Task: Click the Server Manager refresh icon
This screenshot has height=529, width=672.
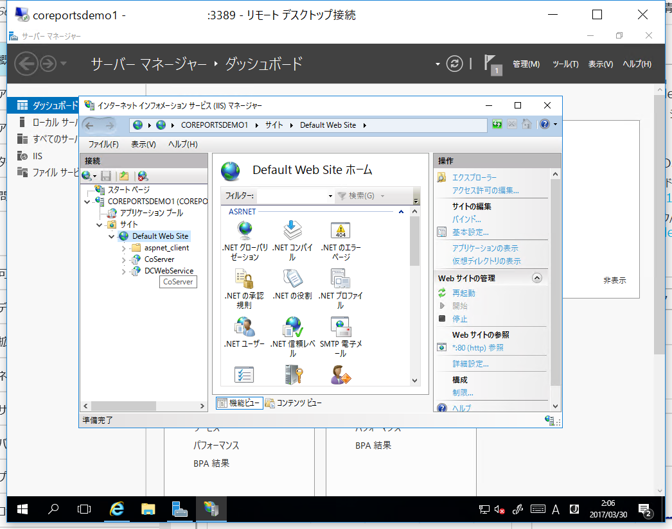Action: pos(454,64)
